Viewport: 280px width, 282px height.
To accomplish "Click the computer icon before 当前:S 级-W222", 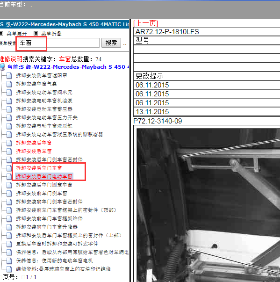I will click(2, 67).
